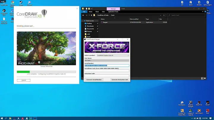Select Pictures in navigation pane
The height and width of the screenshot is (120, 214).
[x=89, y=31]
